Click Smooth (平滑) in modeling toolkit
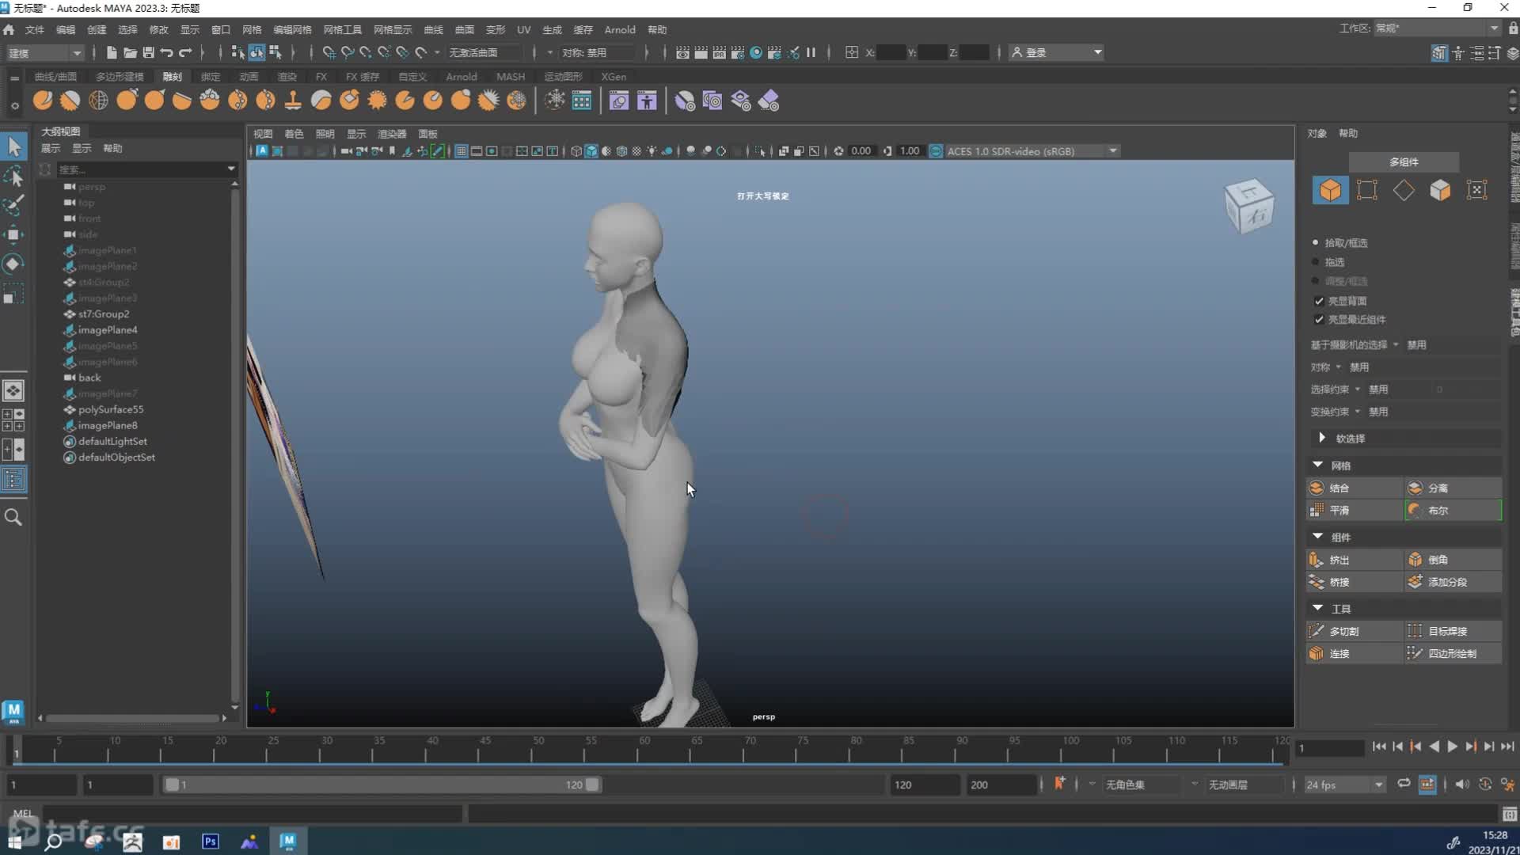Screen dimensions: 1520x855 pos(1355,511)
